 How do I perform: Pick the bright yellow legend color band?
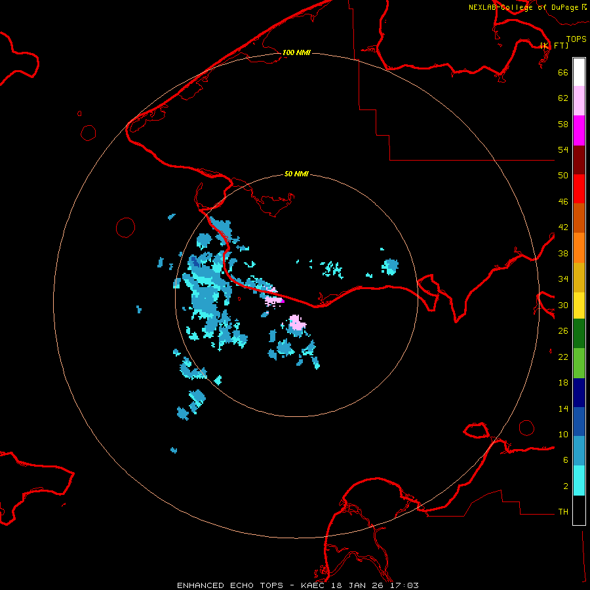point(579,305)
